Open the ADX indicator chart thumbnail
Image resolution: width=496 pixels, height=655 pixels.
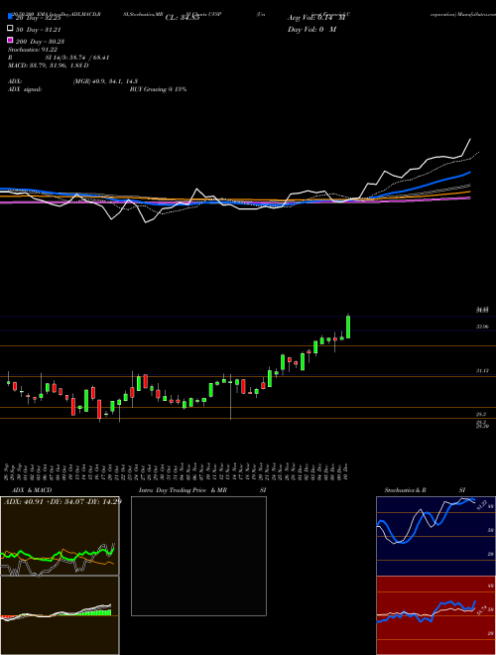pos(60,536)
